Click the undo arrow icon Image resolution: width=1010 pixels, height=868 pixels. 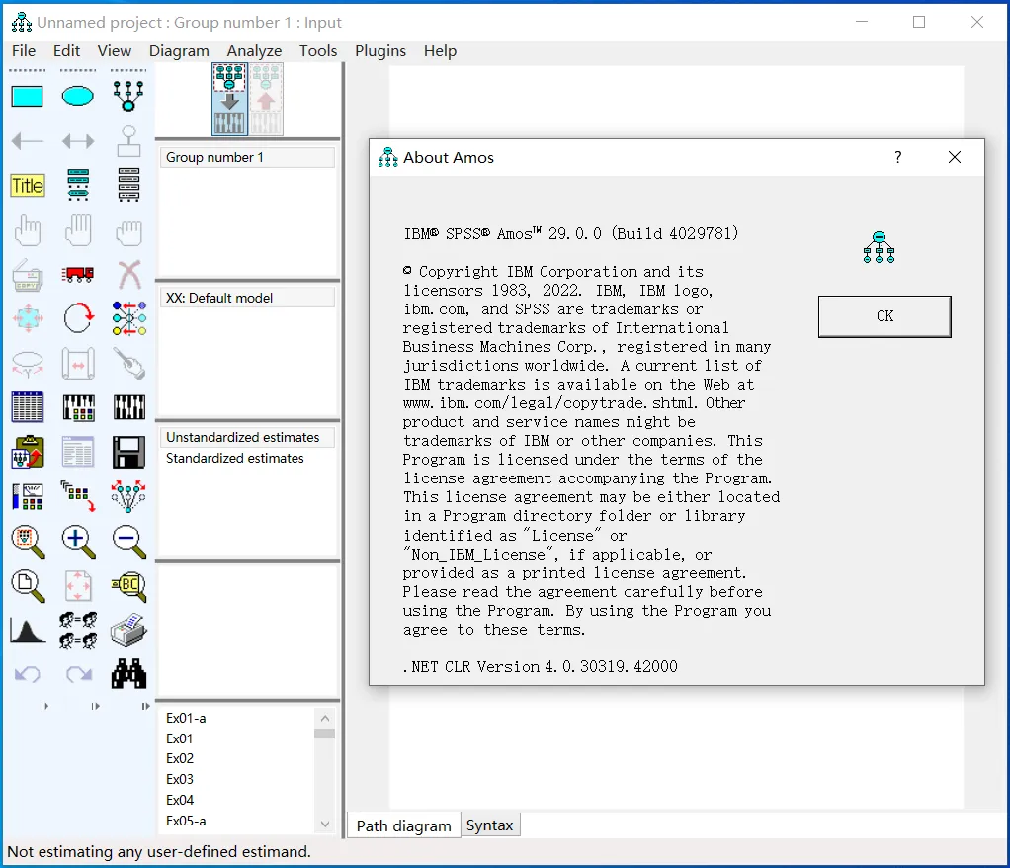click(27, 674)
